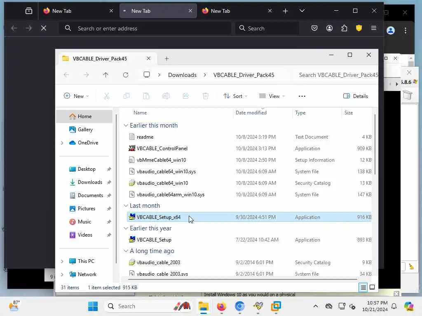This screenshot has width=422, height=316.
Task: Open Windows Start menu
Action: (x=93, y=306)
